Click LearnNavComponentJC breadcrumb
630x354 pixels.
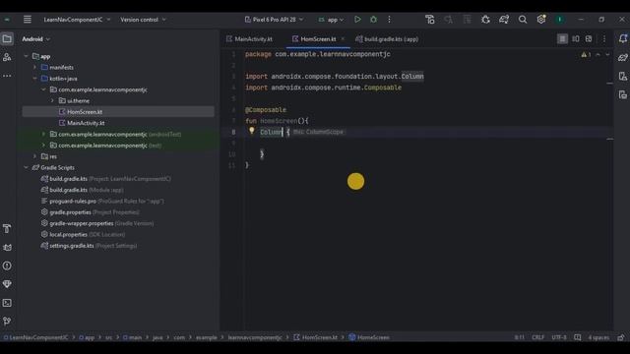point(35,337)
